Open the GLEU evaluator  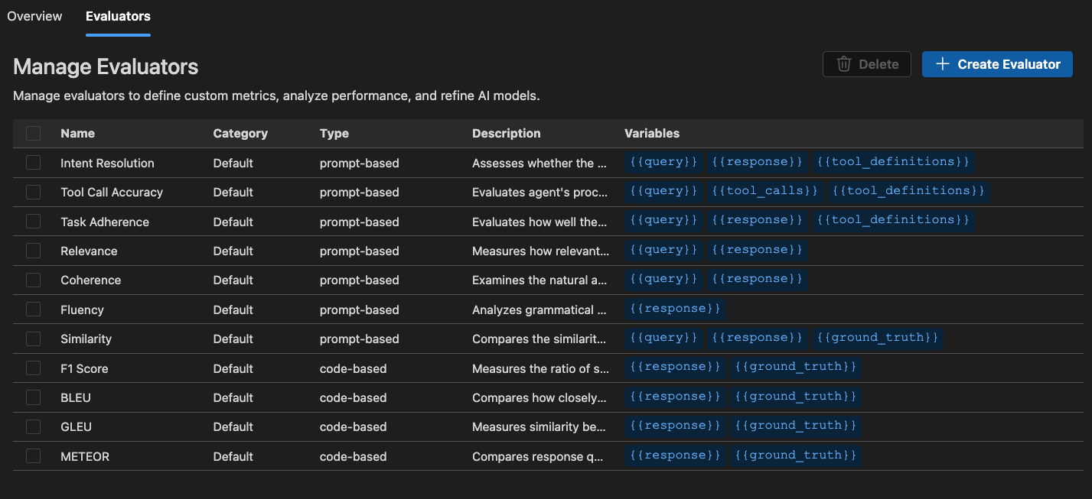pos(76,426)
